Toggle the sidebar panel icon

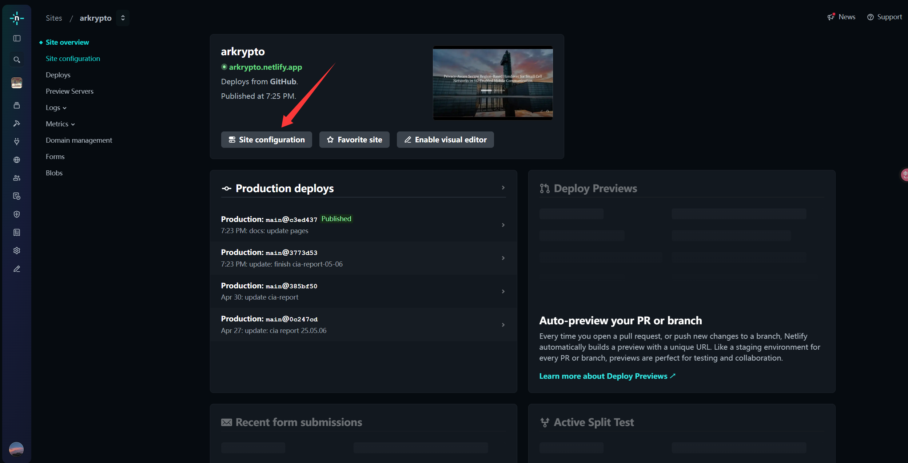pyautogui.click(x=17, y=38)
